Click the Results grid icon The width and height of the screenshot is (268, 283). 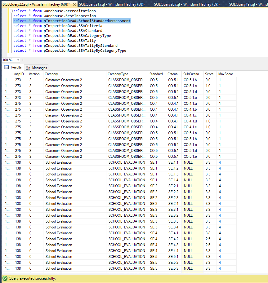7,67
